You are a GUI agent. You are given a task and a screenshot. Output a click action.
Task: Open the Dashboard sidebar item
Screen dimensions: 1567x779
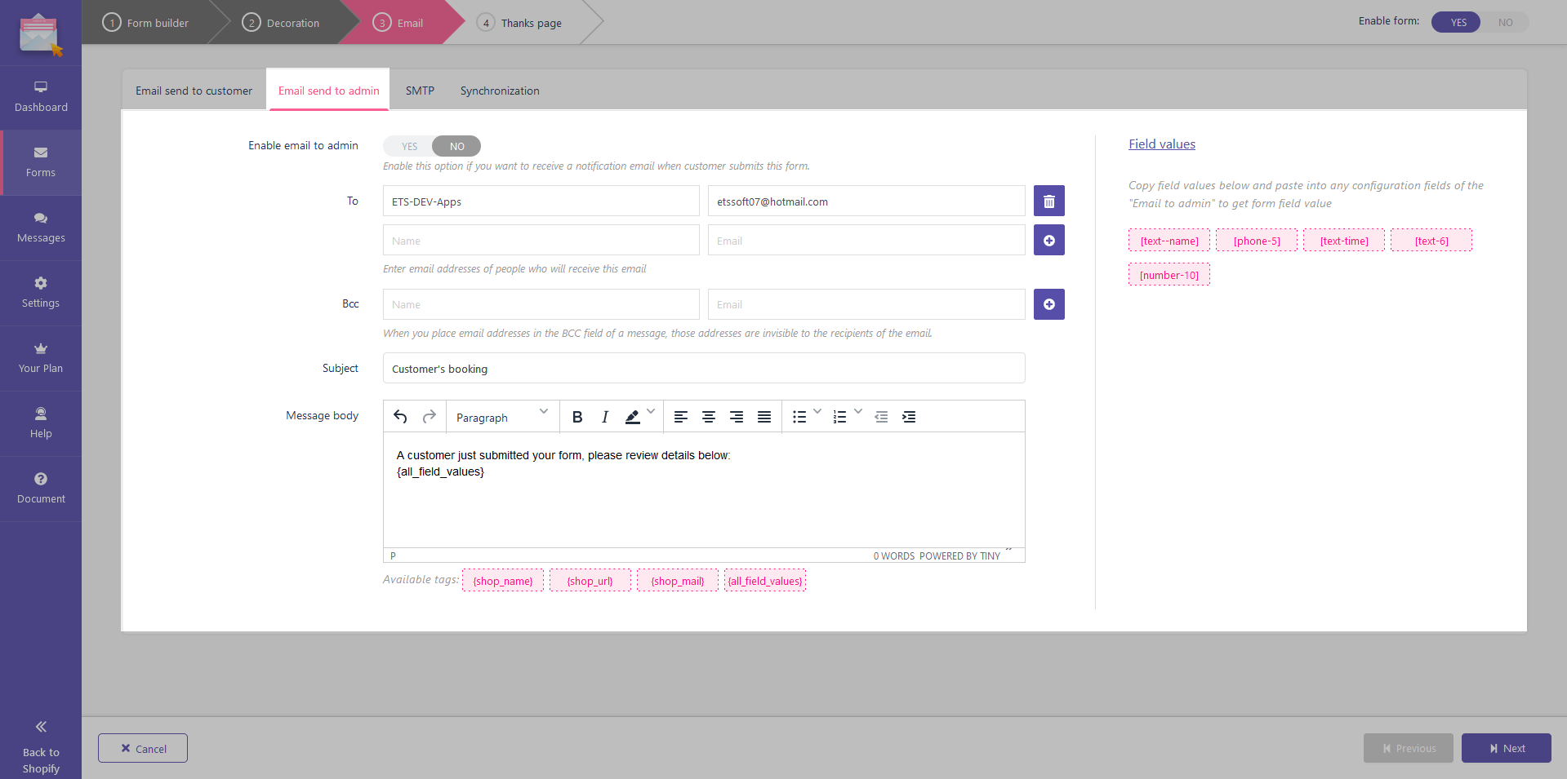(x=41, y=97)
